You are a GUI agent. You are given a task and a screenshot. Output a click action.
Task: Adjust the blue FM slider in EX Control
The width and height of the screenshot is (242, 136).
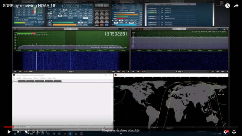128,25
